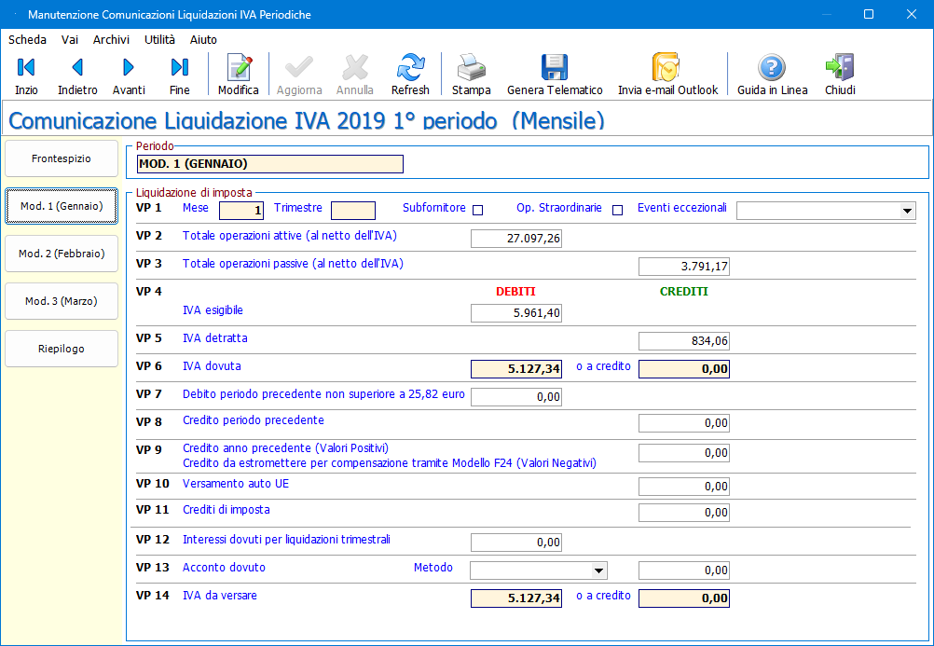934x646 pixels.
Task: Open the Riepilogo tab
Action: [62, 350]
